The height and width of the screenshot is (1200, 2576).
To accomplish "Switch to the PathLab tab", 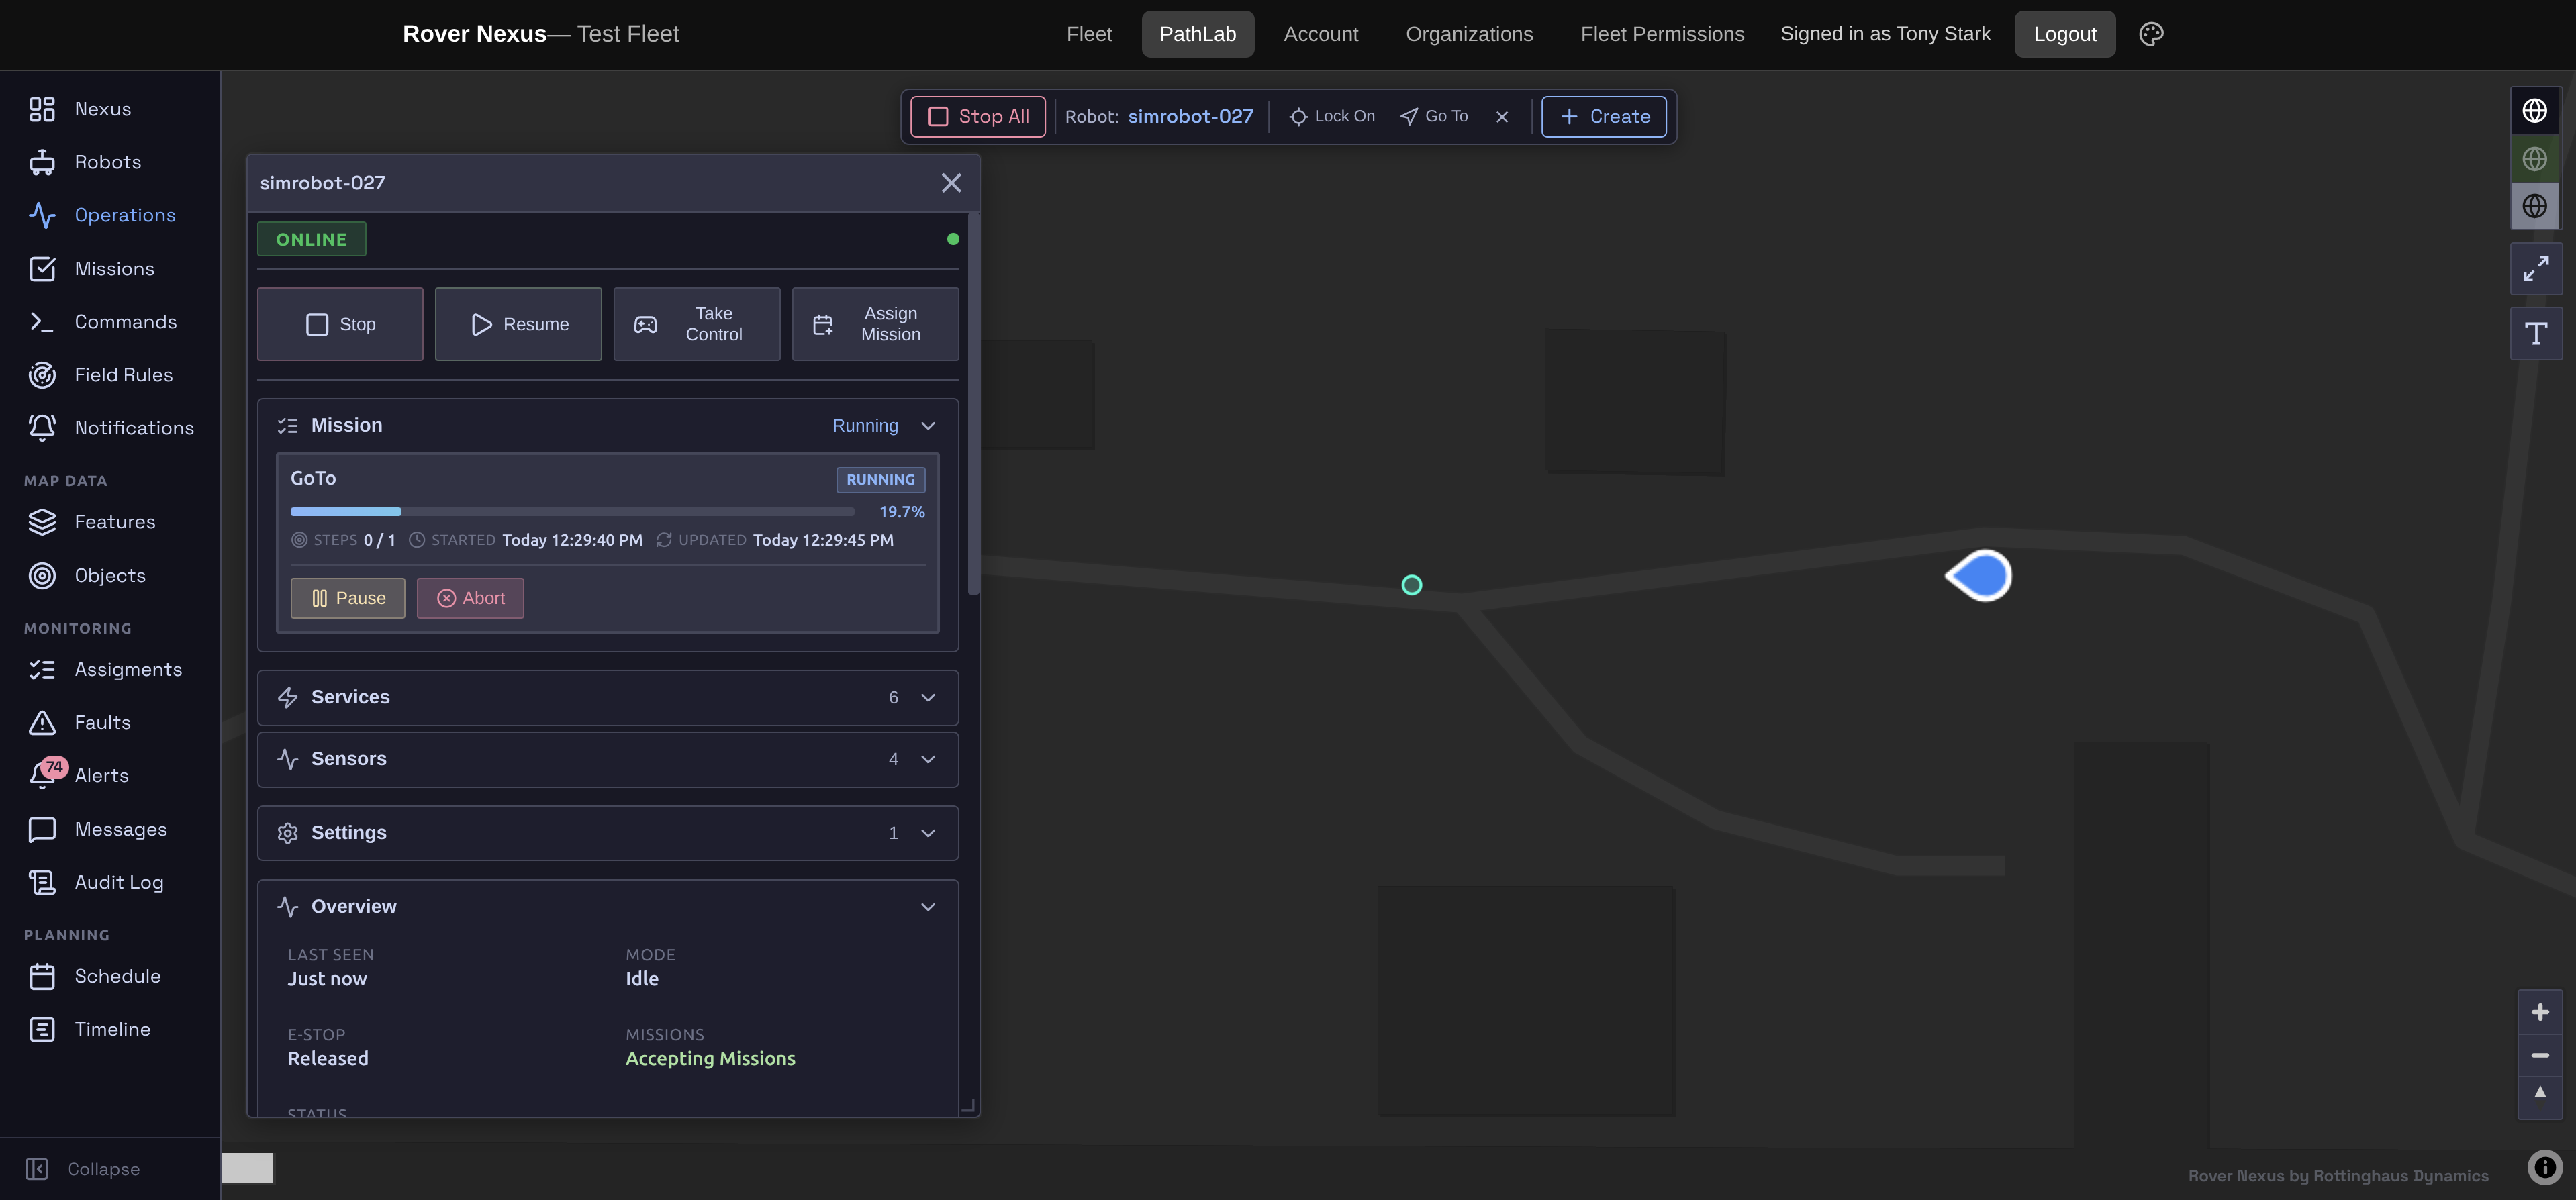I will click(x=1198, y=34).
